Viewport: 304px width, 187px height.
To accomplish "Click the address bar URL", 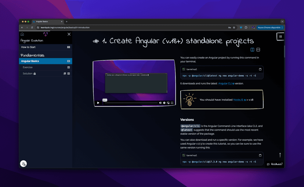I will pos(65,27).
